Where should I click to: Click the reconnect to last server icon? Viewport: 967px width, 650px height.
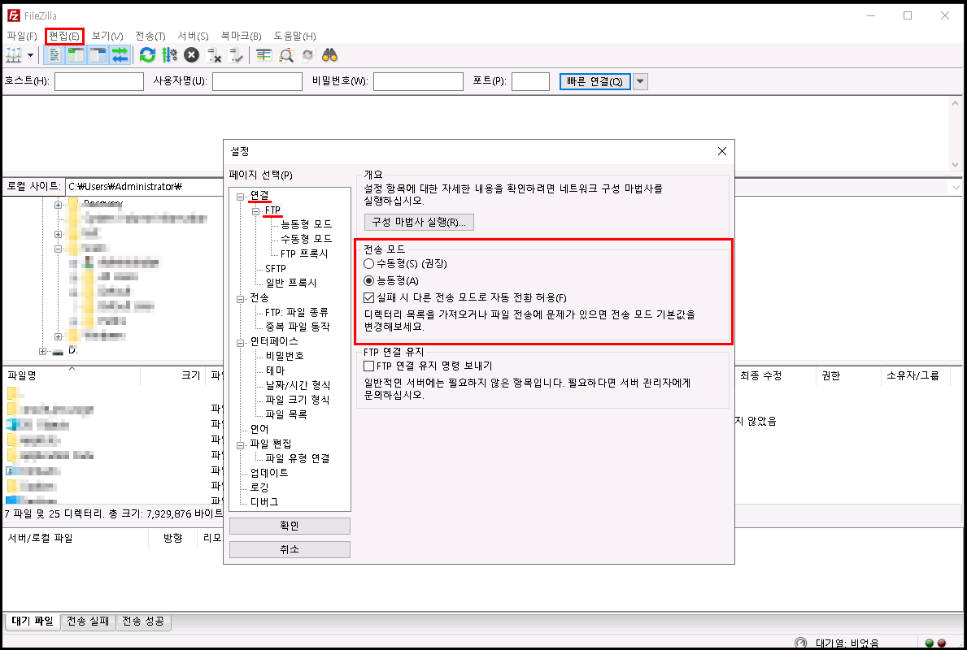(x=236, y=55)
